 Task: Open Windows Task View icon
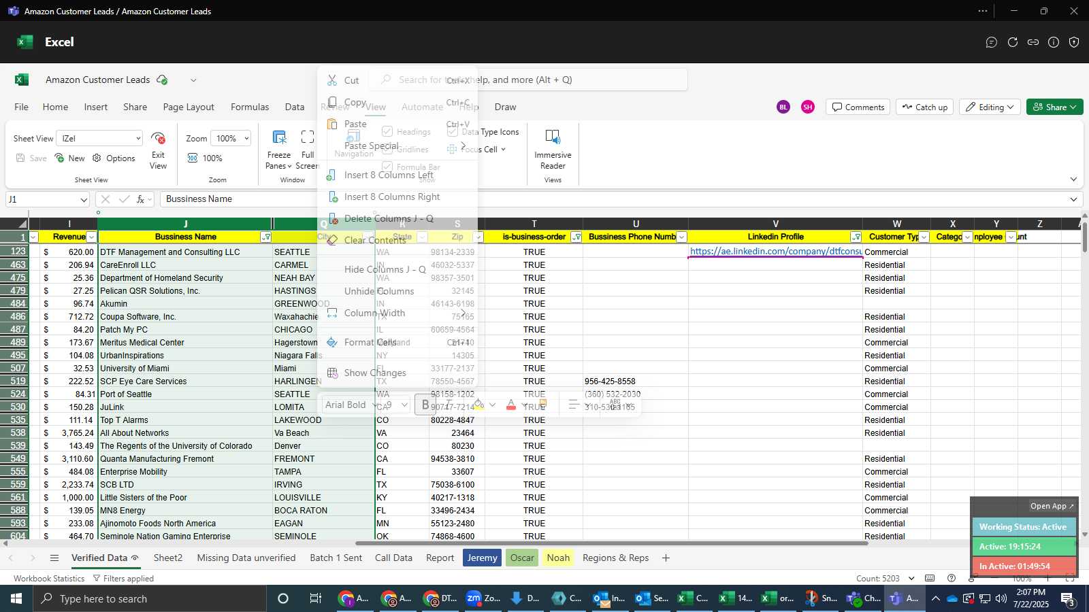point(316,598)
